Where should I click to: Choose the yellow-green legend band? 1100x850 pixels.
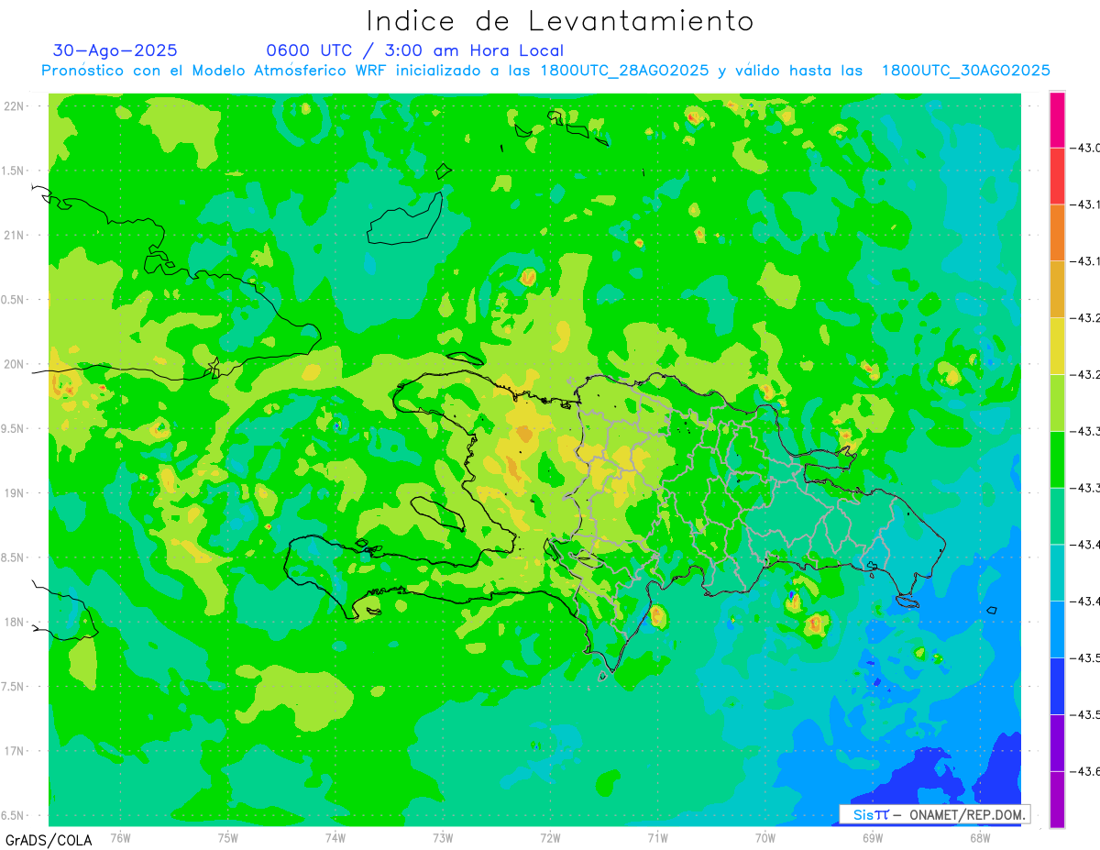tap(1057, 403)
